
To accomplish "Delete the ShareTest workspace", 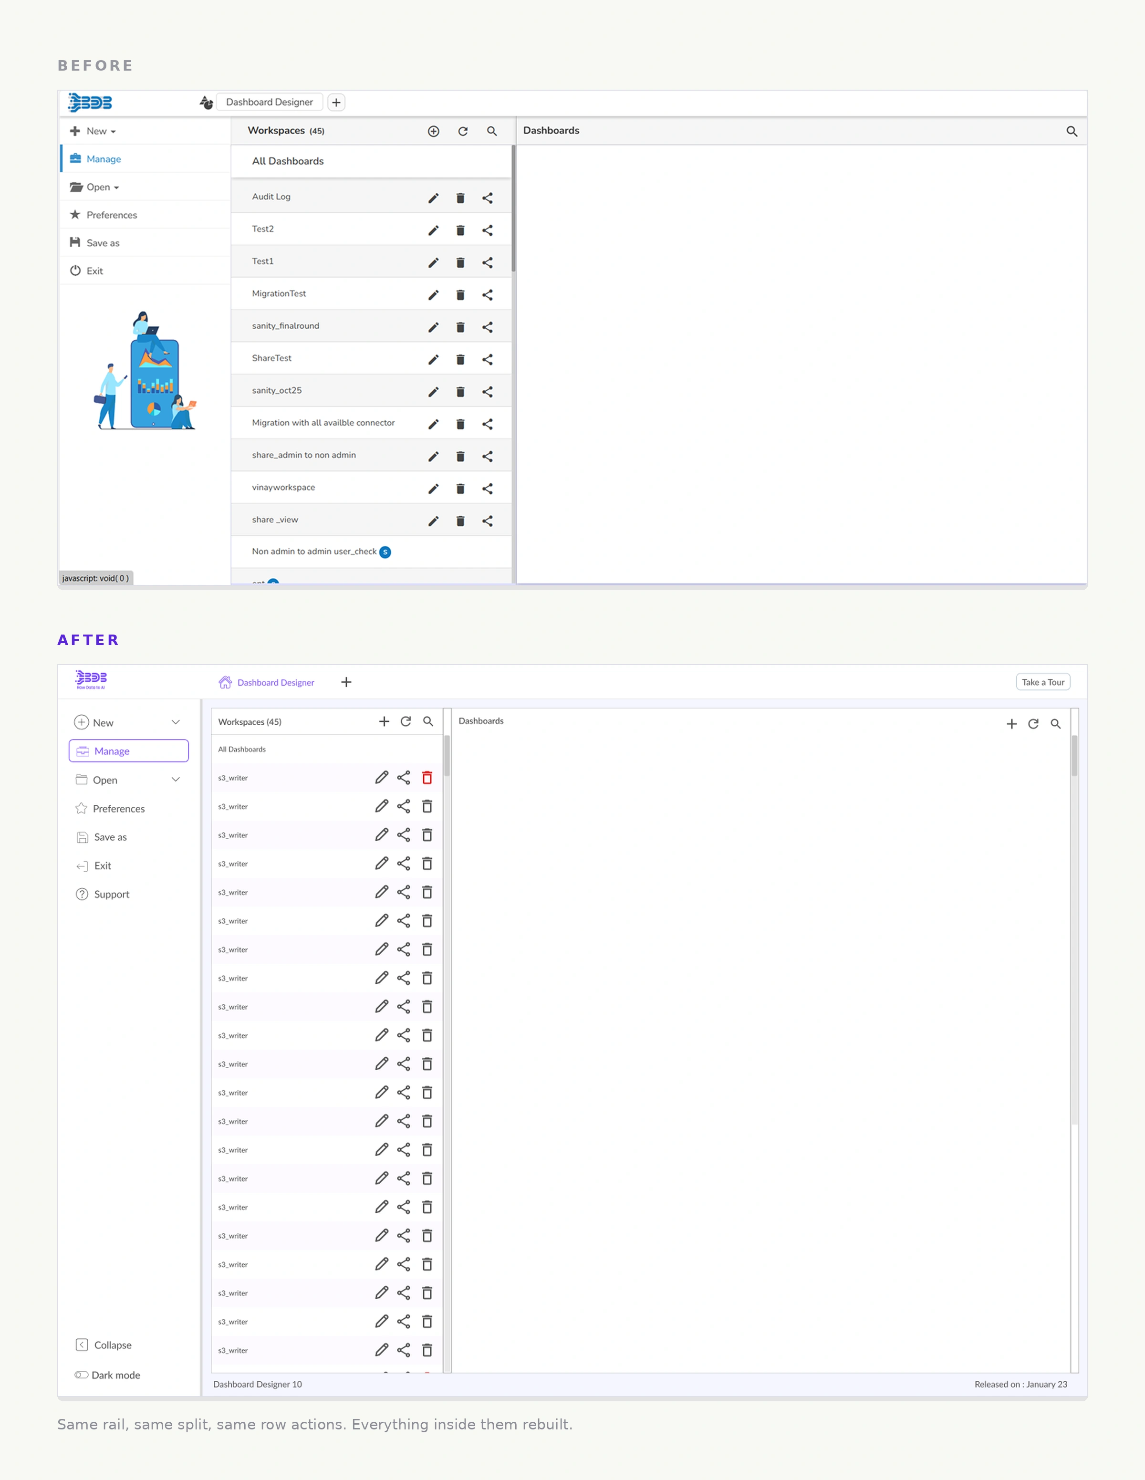I will [460, 359].
